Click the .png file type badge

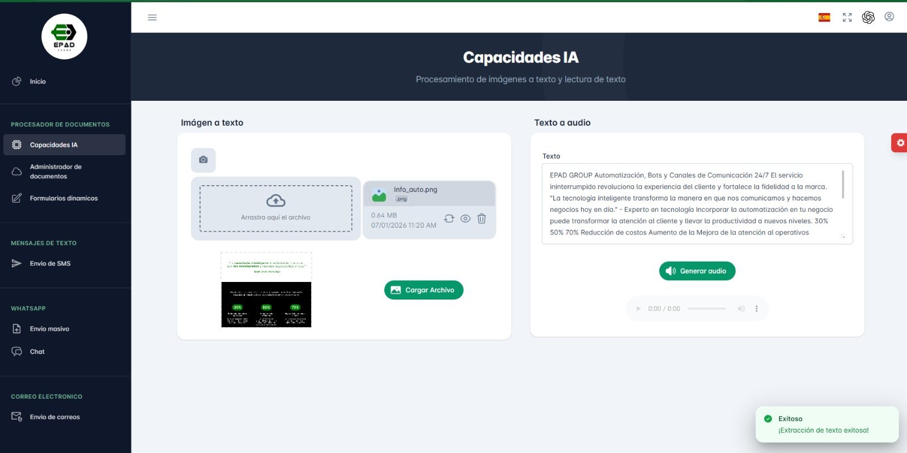click(401, 199)
